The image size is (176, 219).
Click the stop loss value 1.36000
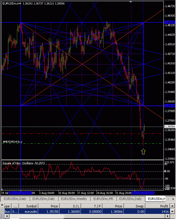pyautogui.click(x=70, y=211)
